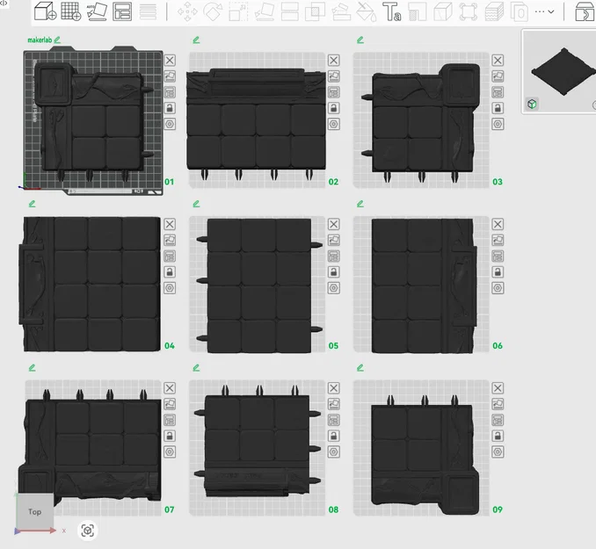Screen dimensions: 596x549
Task: Open plate 04 settings gear
Action: (x=170, y=288)
